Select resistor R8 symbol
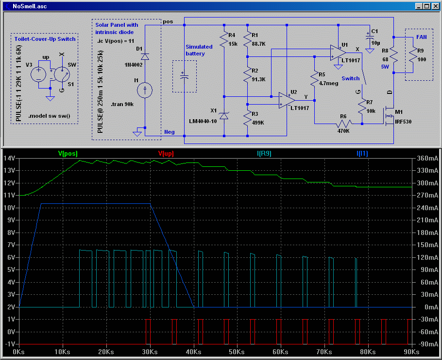Image resolution: width=442 pixels, height=360 pixels. tap(393, 55)
